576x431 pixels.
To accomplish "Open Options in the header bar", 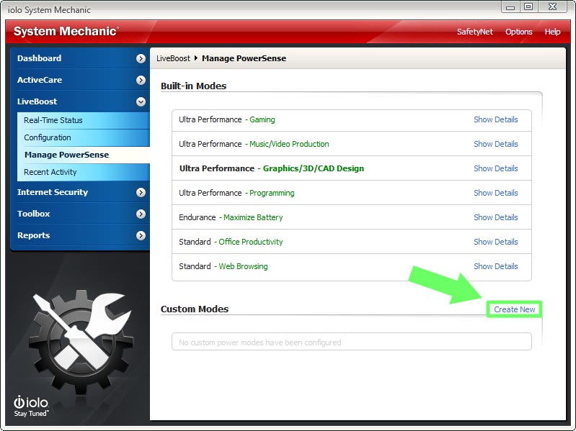I will pyautogui.click(x=519, y=32).
